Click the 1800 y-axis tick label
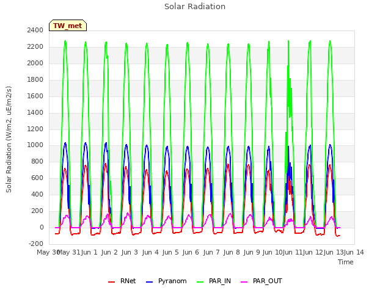The image size is (391, 293). [x=35, y=79]
